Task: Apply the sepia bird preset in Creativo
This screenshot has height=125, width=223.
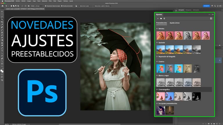Action: point(188,69)
